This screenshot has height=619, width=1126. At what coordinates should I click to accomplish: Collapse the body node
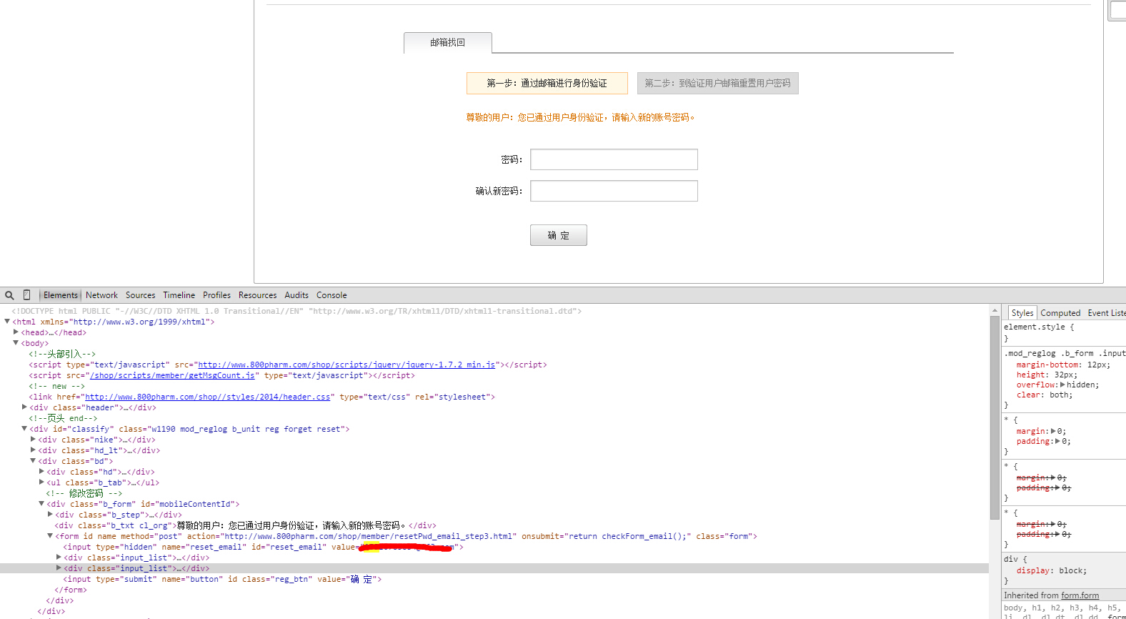pyautogui.click(x=16, y=343)
